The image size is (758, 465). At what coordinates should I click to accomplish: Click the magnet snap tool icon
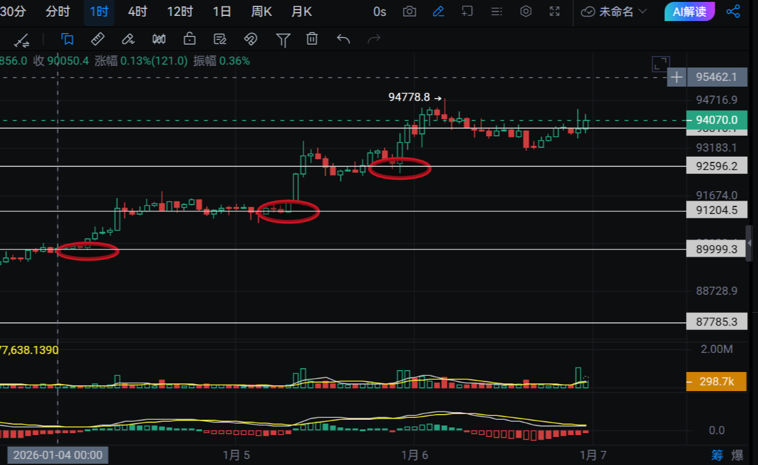[x=251, y=39]
